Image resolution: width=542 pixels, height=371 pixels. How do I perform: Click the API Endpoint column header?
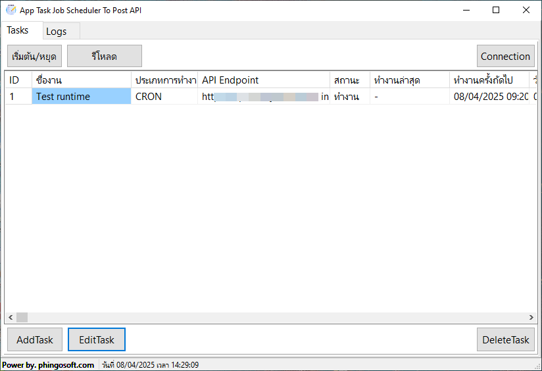point(264,80)
